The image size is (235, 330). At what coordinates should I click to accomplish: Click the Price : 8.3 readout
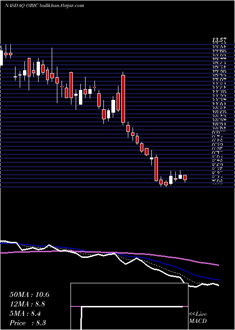point(28,322)
